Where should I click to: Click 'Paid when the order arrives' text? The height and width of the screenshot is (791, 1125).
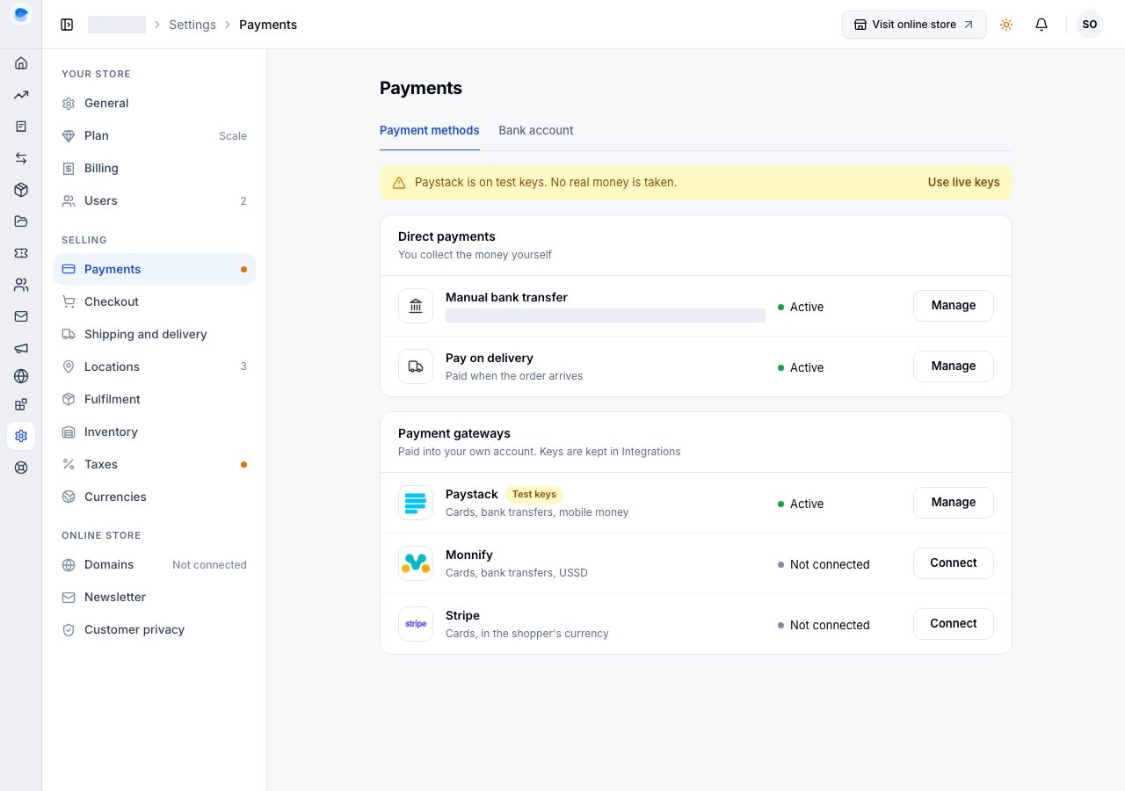(514, 376)
